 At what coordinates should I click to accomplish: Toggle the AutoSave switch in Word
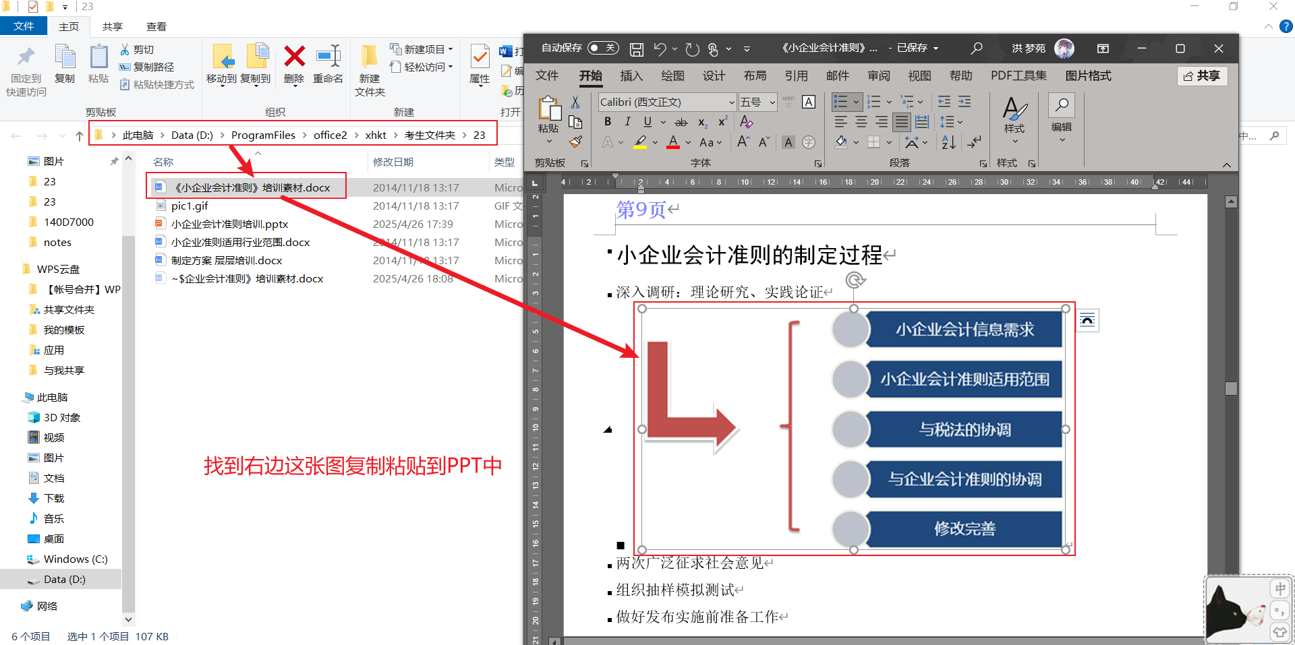pyautogui.click(x=602, y=48)
